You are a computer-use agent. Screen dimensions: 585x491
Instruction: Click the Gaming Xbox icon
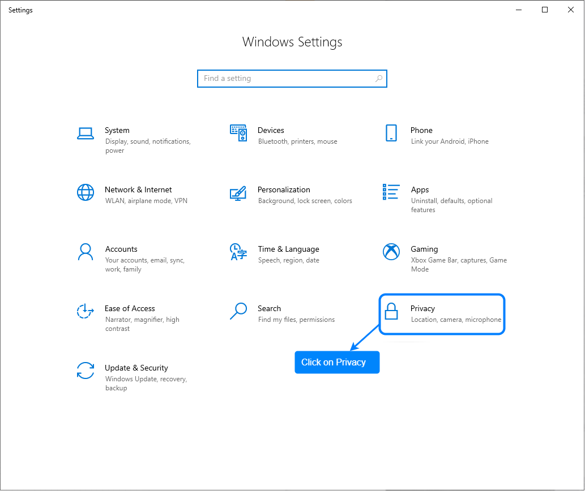(391, 252)
